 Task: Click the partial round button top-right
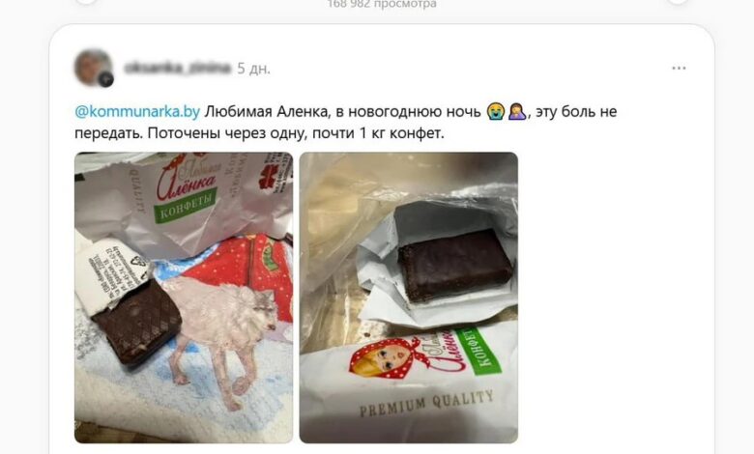[x=678, y=1]
